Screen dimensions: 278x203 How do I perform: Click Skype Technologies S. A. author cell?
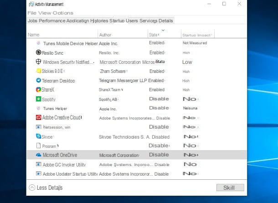coord(124,137)
